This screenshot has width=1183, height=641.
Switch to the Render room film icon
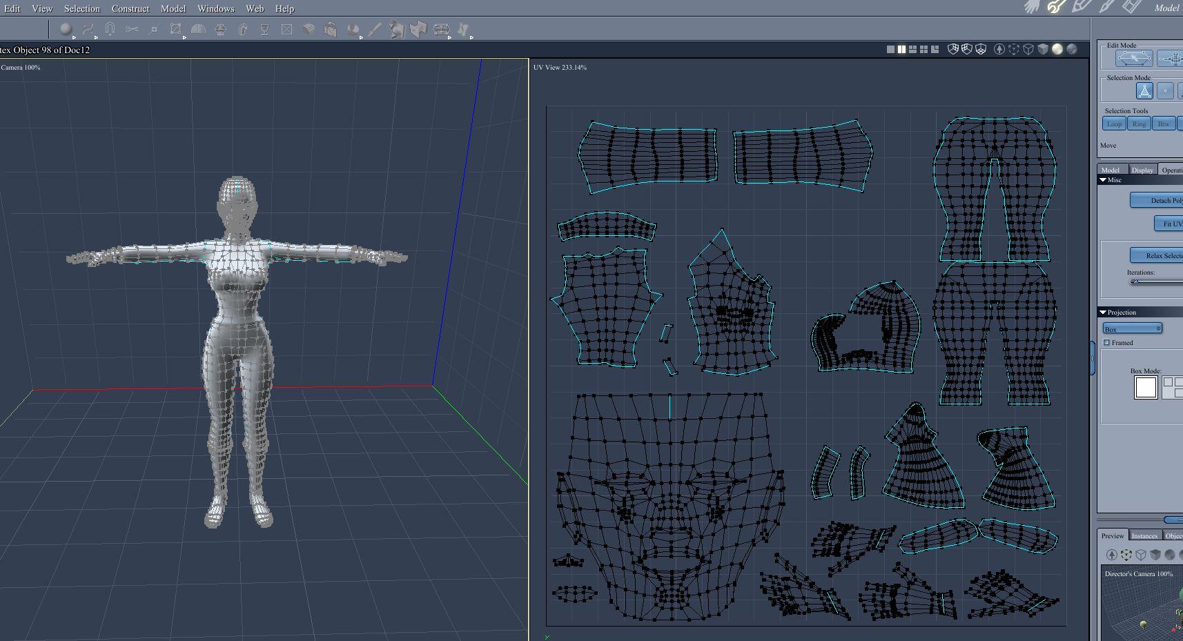pyautogui.click(x=1132, y=7)
